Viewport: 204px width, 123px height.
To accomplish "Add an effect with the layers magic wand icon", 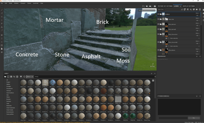I will coord(182,10).
